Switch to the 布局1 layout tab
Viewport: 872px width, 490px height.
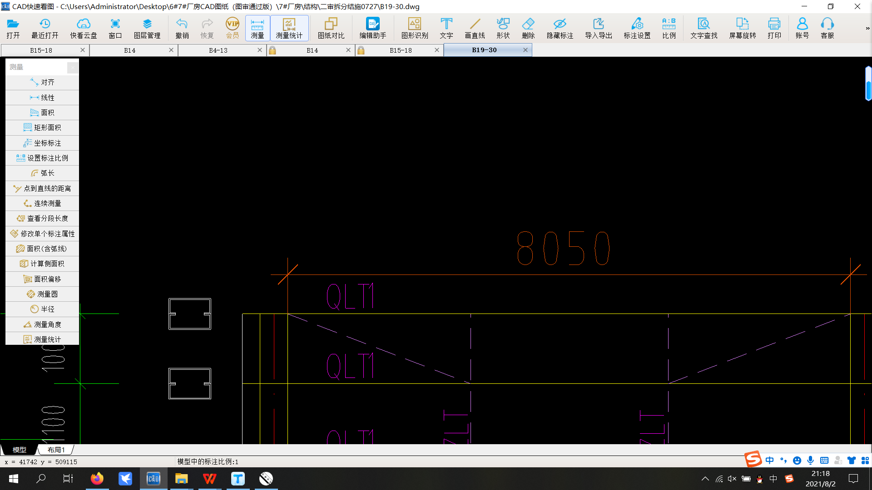pos(56,450)
